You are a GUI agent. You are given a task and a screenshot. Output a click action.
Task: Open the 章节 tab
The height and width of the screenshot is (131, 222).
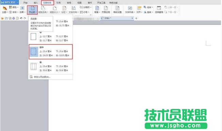[90, 3]
